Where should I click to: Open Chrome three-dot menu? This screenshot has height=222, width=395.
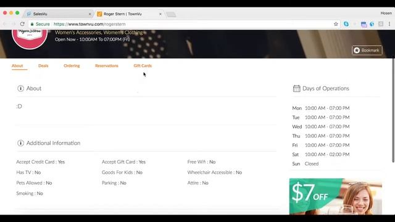(389, 24)
